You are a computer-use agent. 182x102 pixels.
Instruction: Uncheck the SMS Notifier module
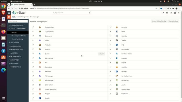[33, 85]
